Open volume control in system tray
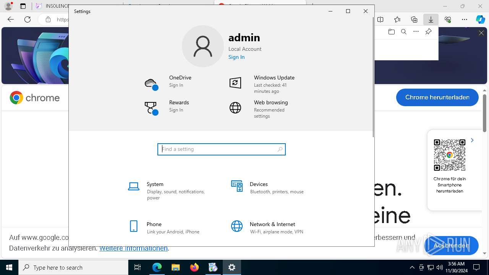The width and height of the screenshot is (489, 275). pos(439,267)
